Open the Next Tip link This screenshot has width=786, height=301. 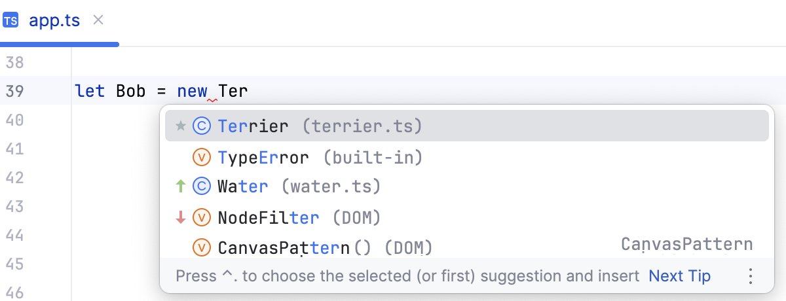[x=679, y=276]
